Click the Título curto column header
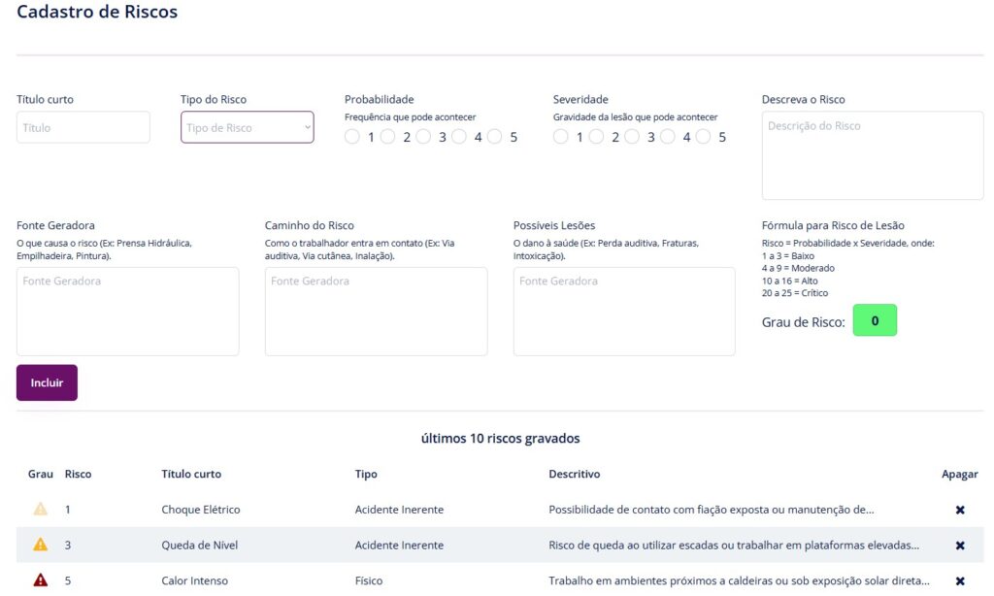Screen dimensions: 994x596 tap(191, 474)
